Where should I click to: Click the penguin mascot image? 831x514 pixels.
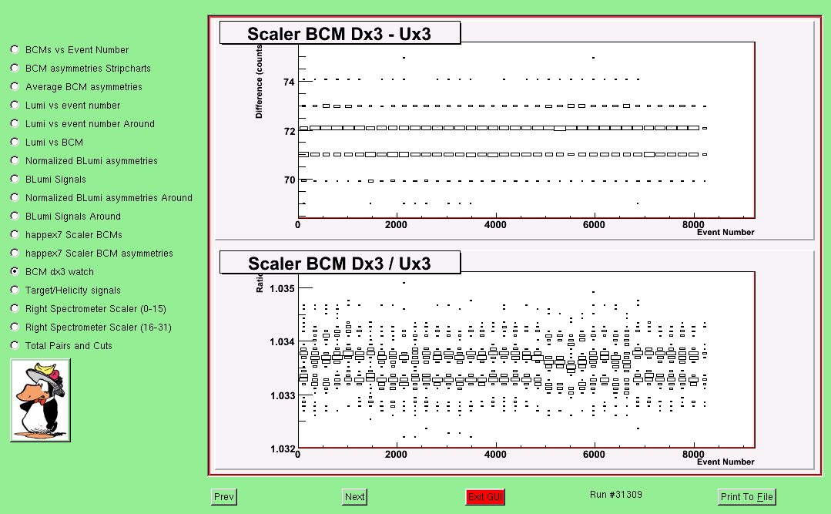(40, 401)
